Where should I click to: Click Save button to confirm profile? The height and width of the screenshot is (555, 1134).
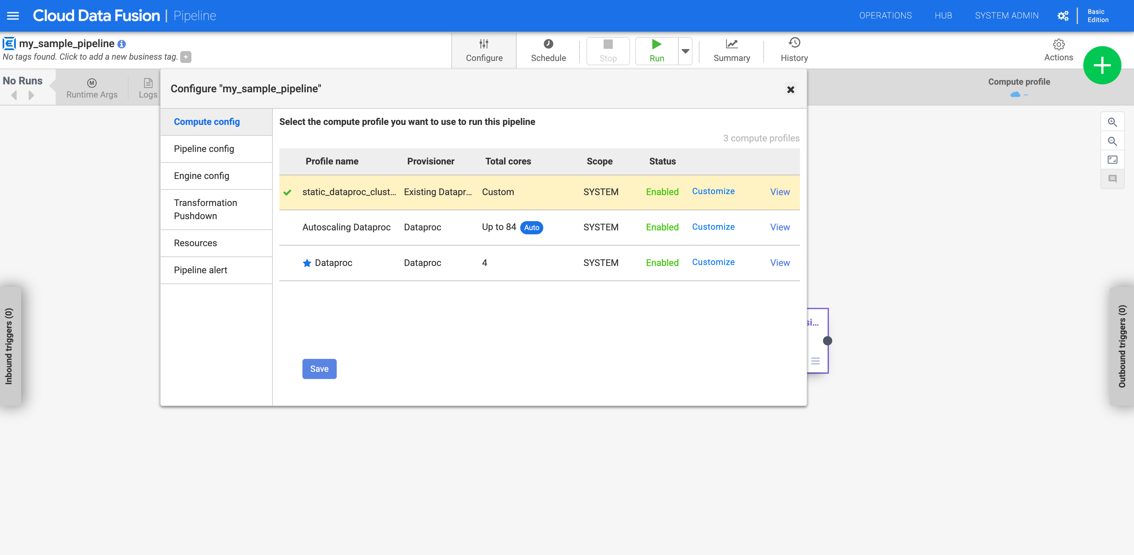[319, 368]
